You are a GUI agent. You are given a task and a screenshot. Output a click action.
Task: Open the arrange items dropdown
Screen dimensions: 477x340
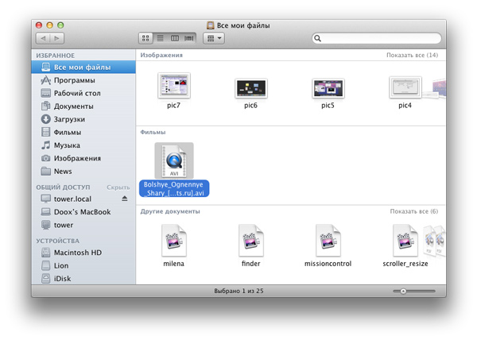(x=214, y=38)
